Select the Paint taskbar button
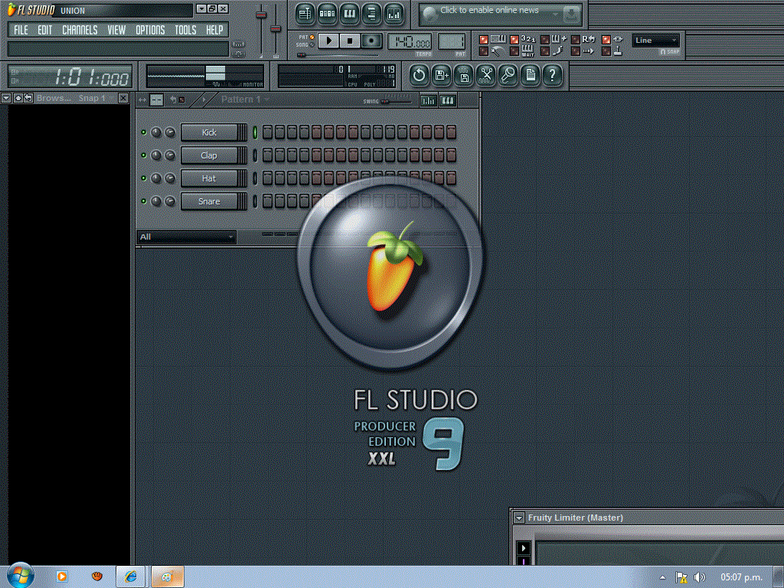The height and width of the screenshot is (588, 784). pos(168,577)
